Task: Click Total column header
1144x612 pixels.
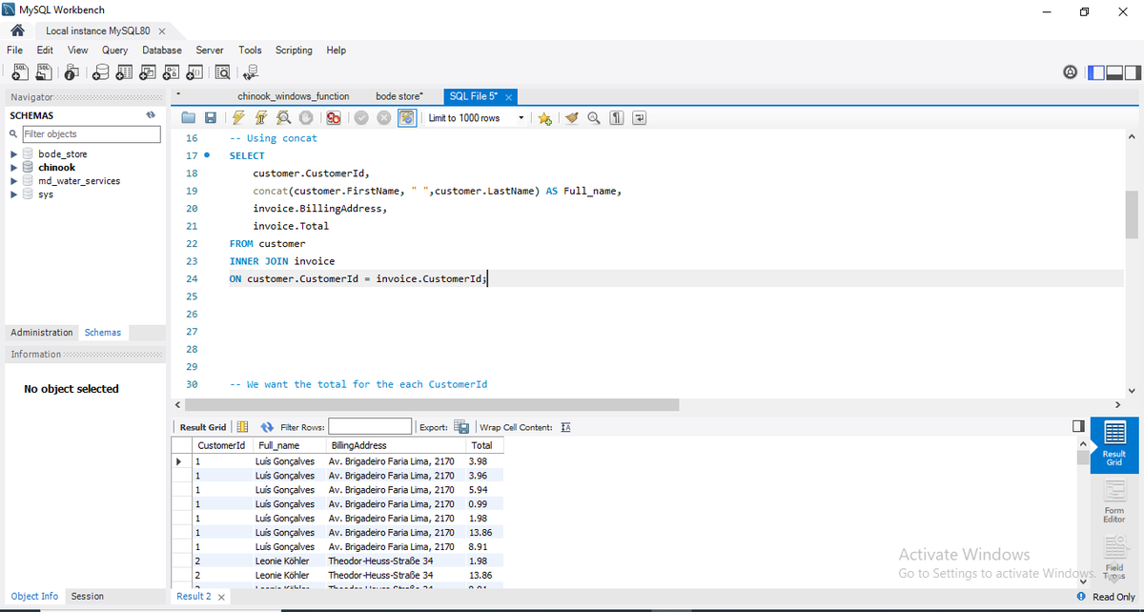Action: (x=484, y=445)
